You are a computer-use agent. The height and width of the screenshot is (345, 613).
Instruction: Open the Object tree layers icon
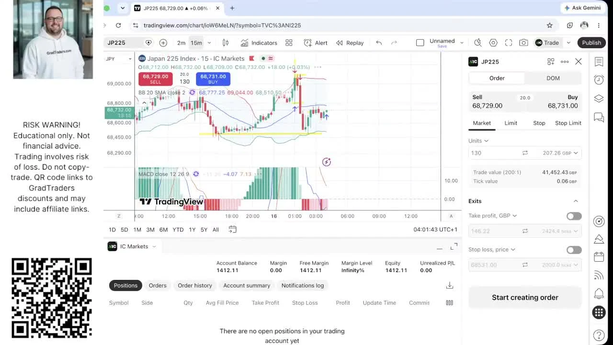[599, 98]
